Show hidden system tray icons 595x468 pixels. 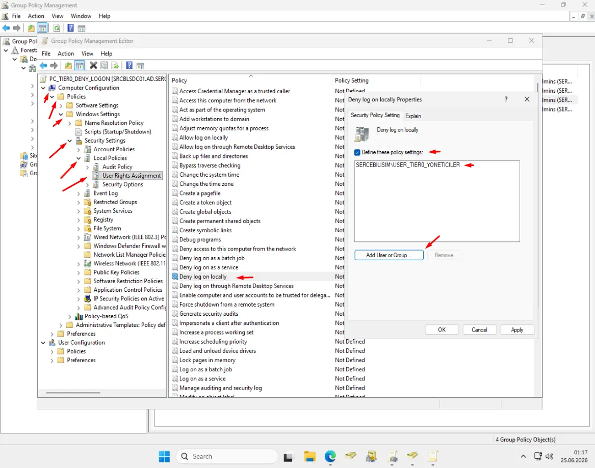(523, 456)
